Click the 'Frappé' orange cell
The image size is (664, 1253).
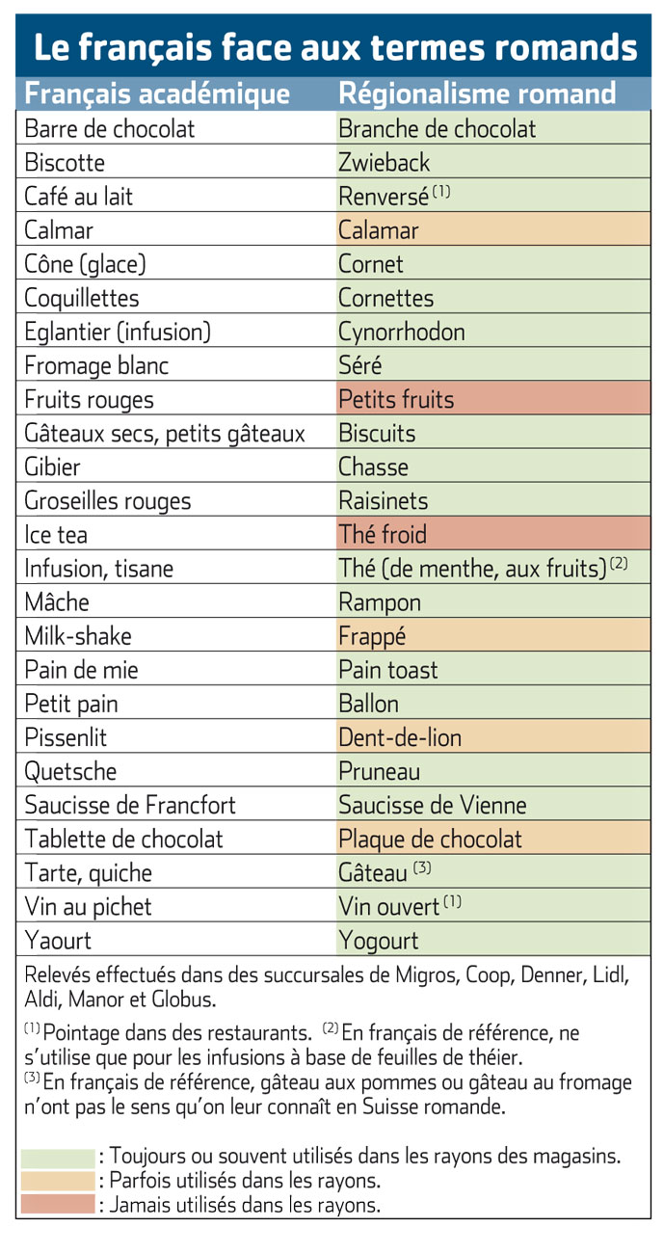[x=491, y=636]
